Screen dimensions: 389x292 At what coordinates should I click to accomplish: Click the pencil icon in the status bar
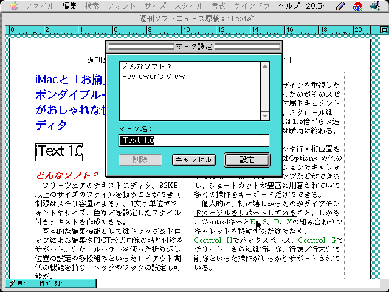point(11,283)
